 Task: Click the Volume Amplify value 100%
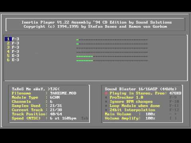pyautogui.click(x=150, y=118)
